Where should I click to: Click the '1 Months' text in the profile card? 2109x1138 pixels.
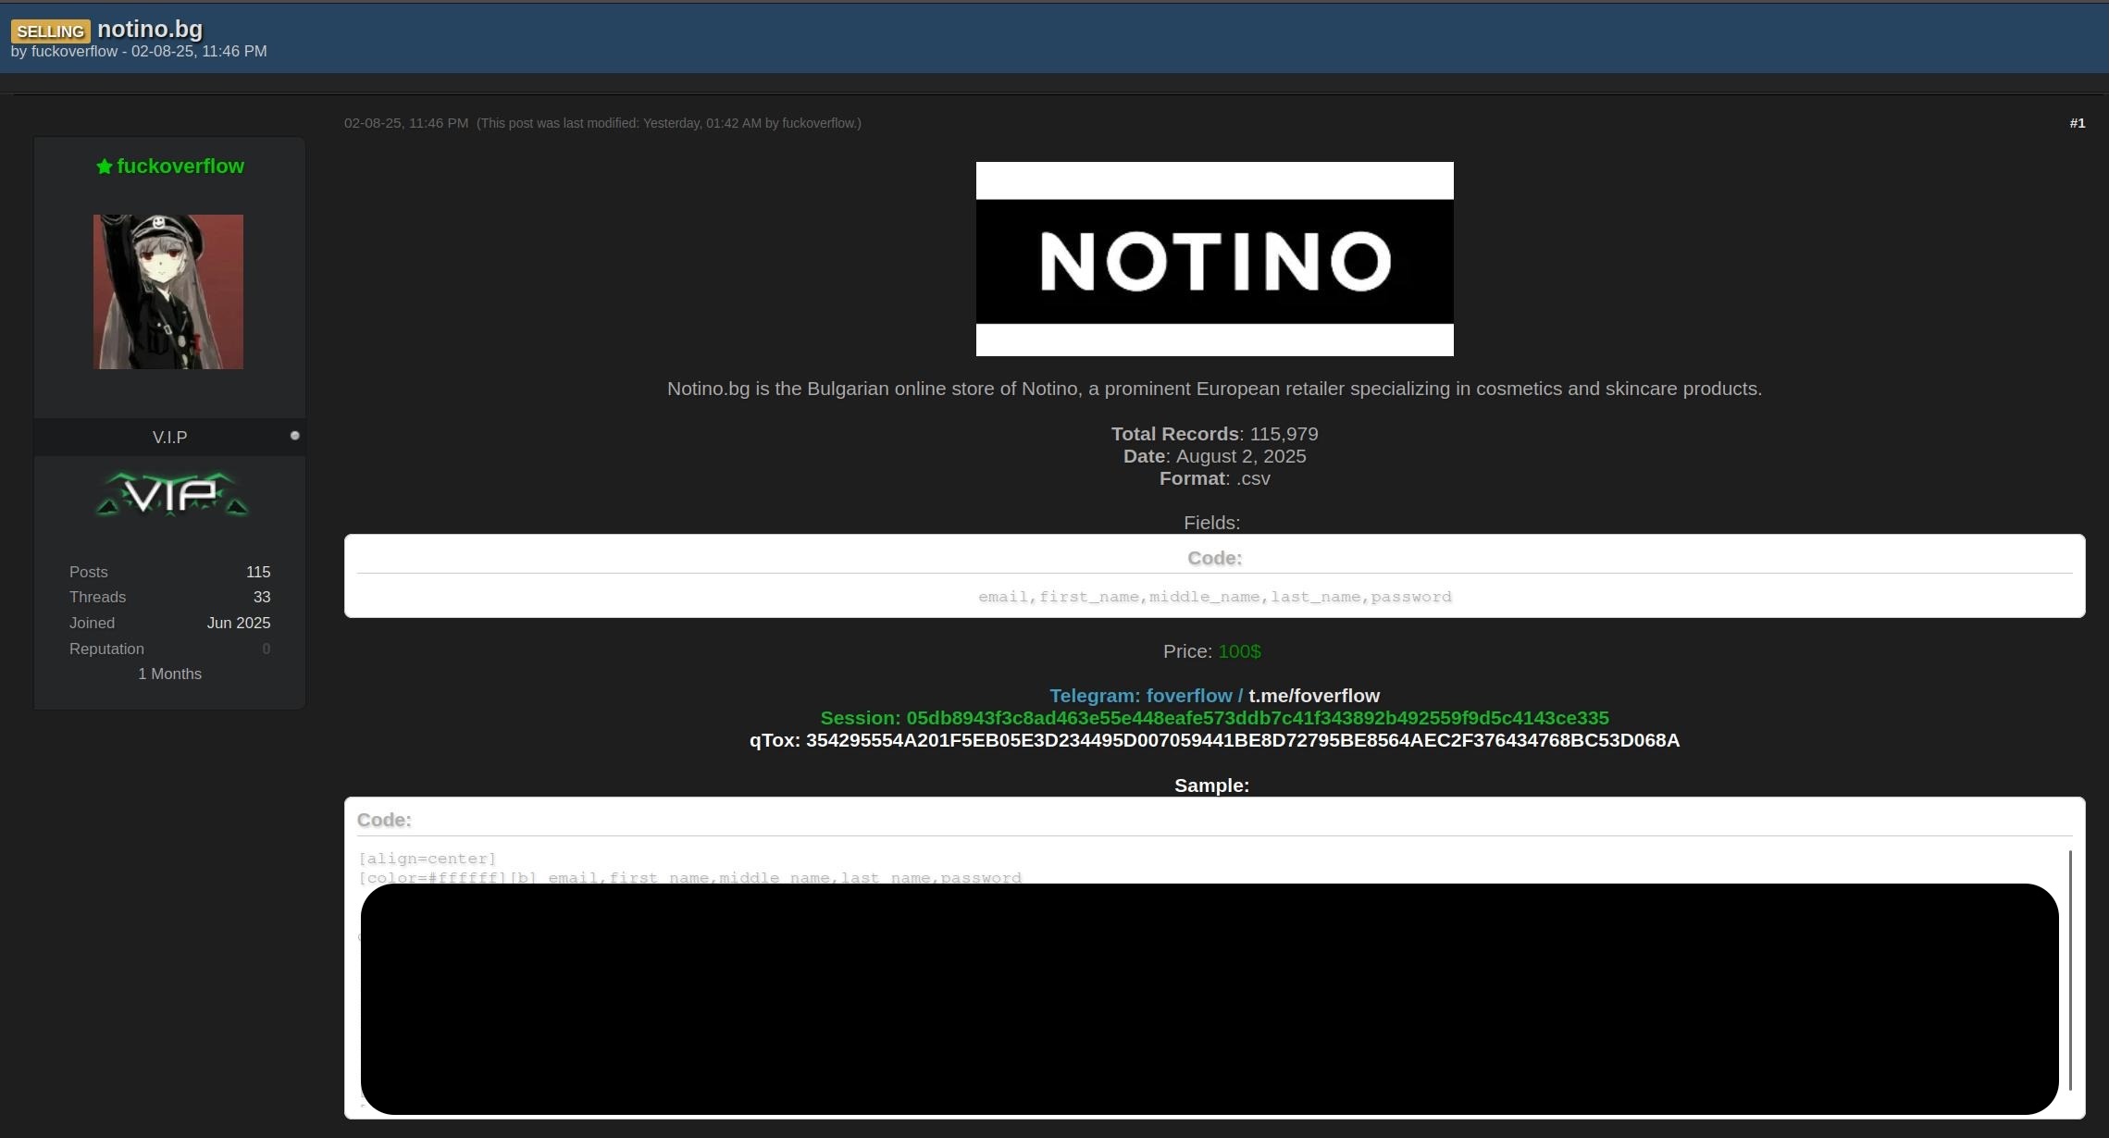[x=170, y=674]
